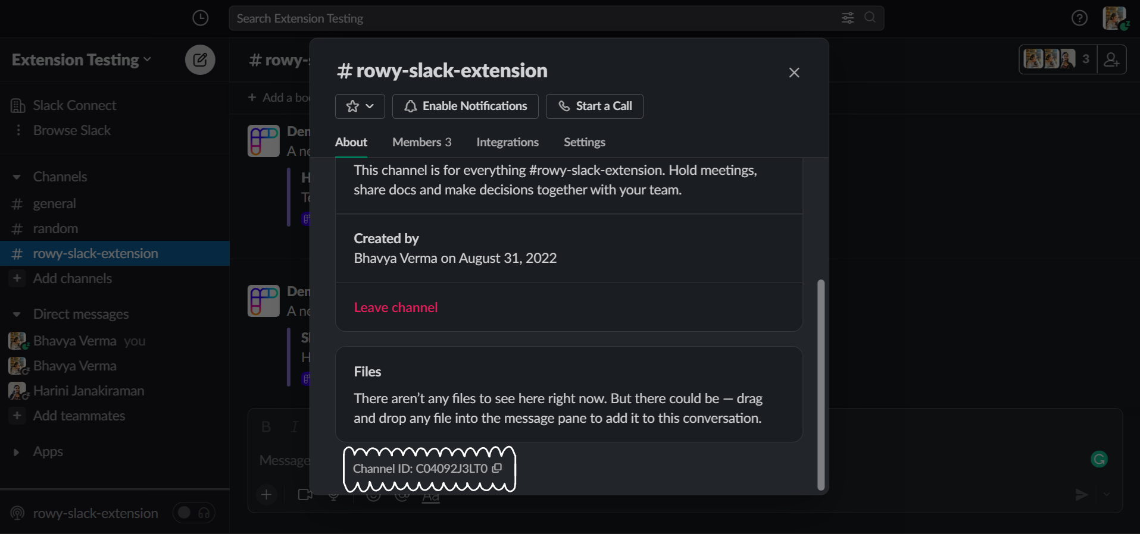Click Enable Notifications button

(466, 106)
